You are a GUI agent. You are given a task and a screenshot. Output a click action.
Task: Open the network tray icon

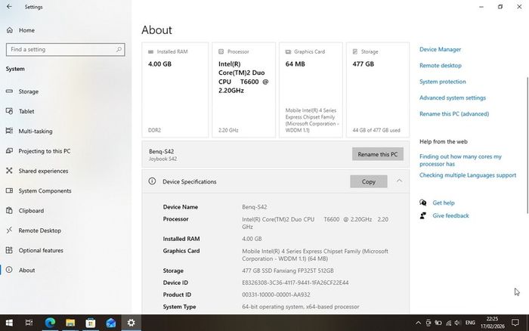[x=448, y=323]
